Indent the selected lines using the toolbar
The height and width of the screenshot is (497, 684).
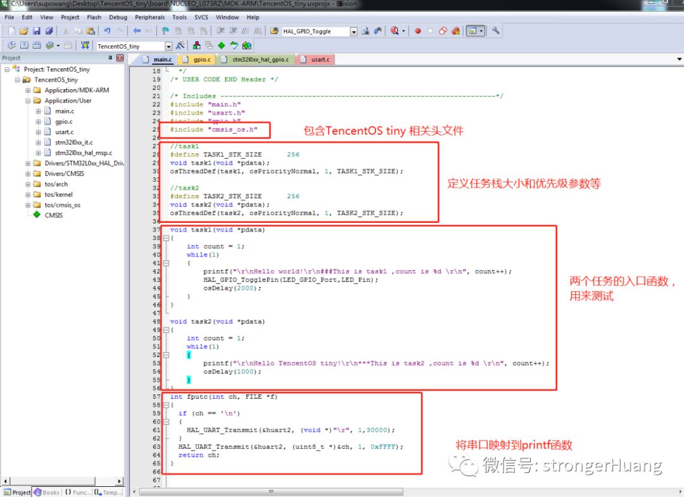(x=220, y=31)
